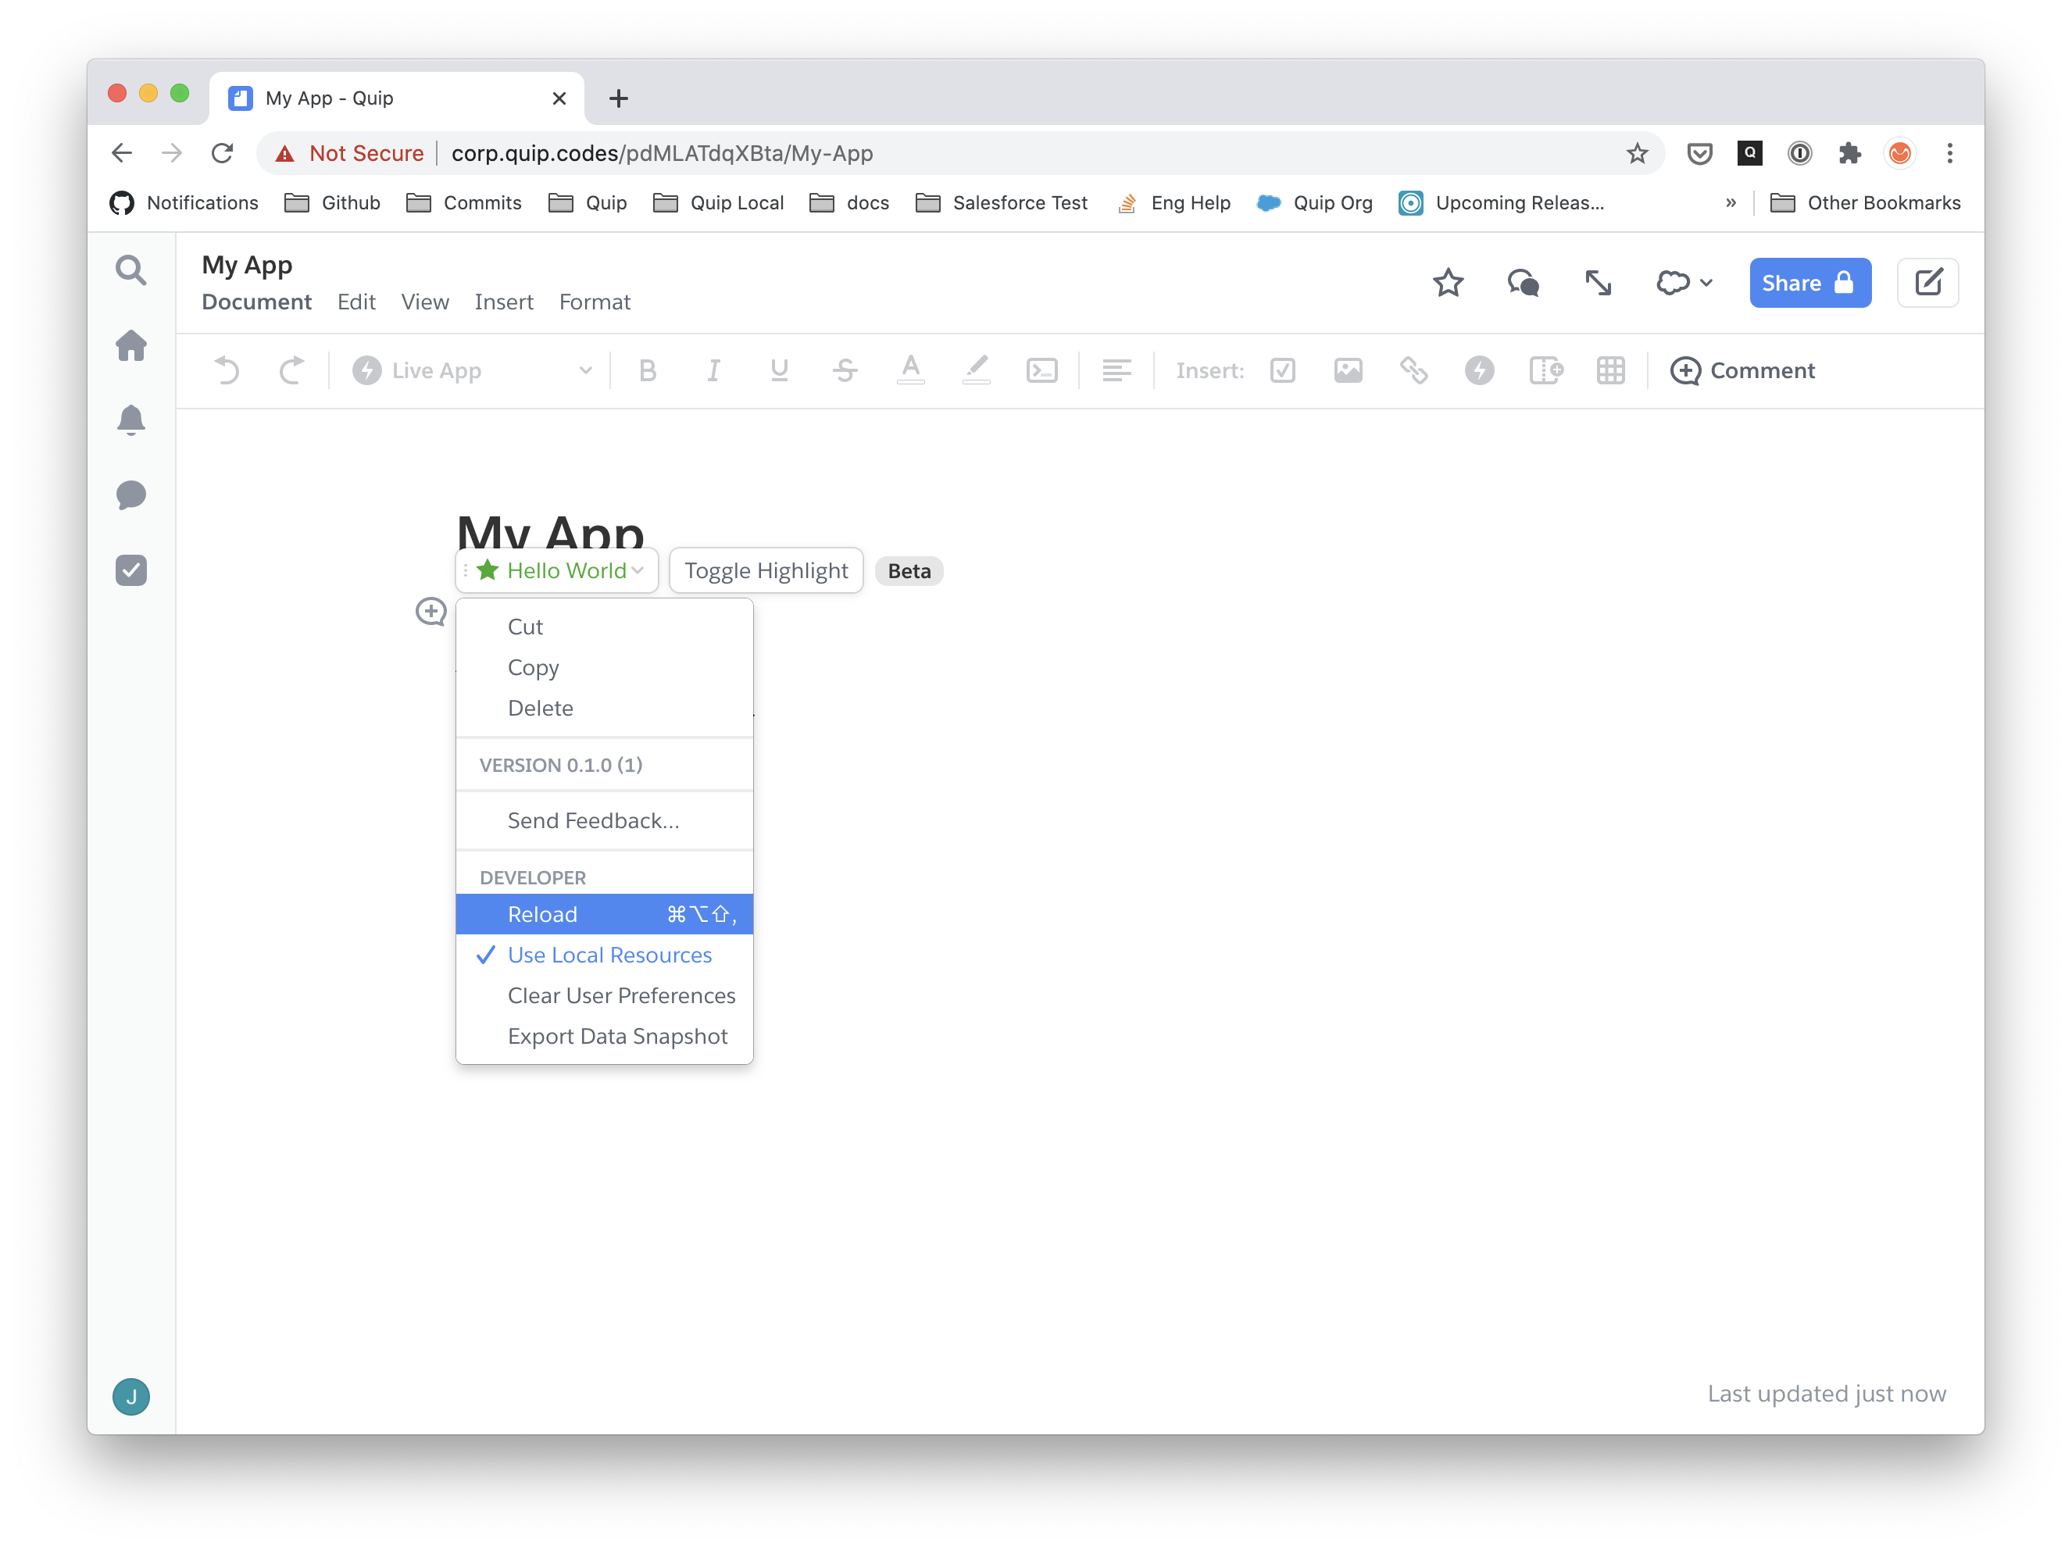Go to Quip home icon
The image size is (2072, 1550).
click(x=131, y=345)
